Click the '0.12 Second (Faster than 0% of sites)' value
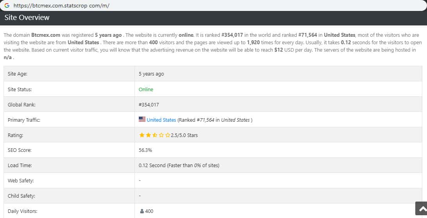Viewport: 427px width, 218px height. (179, 166)
